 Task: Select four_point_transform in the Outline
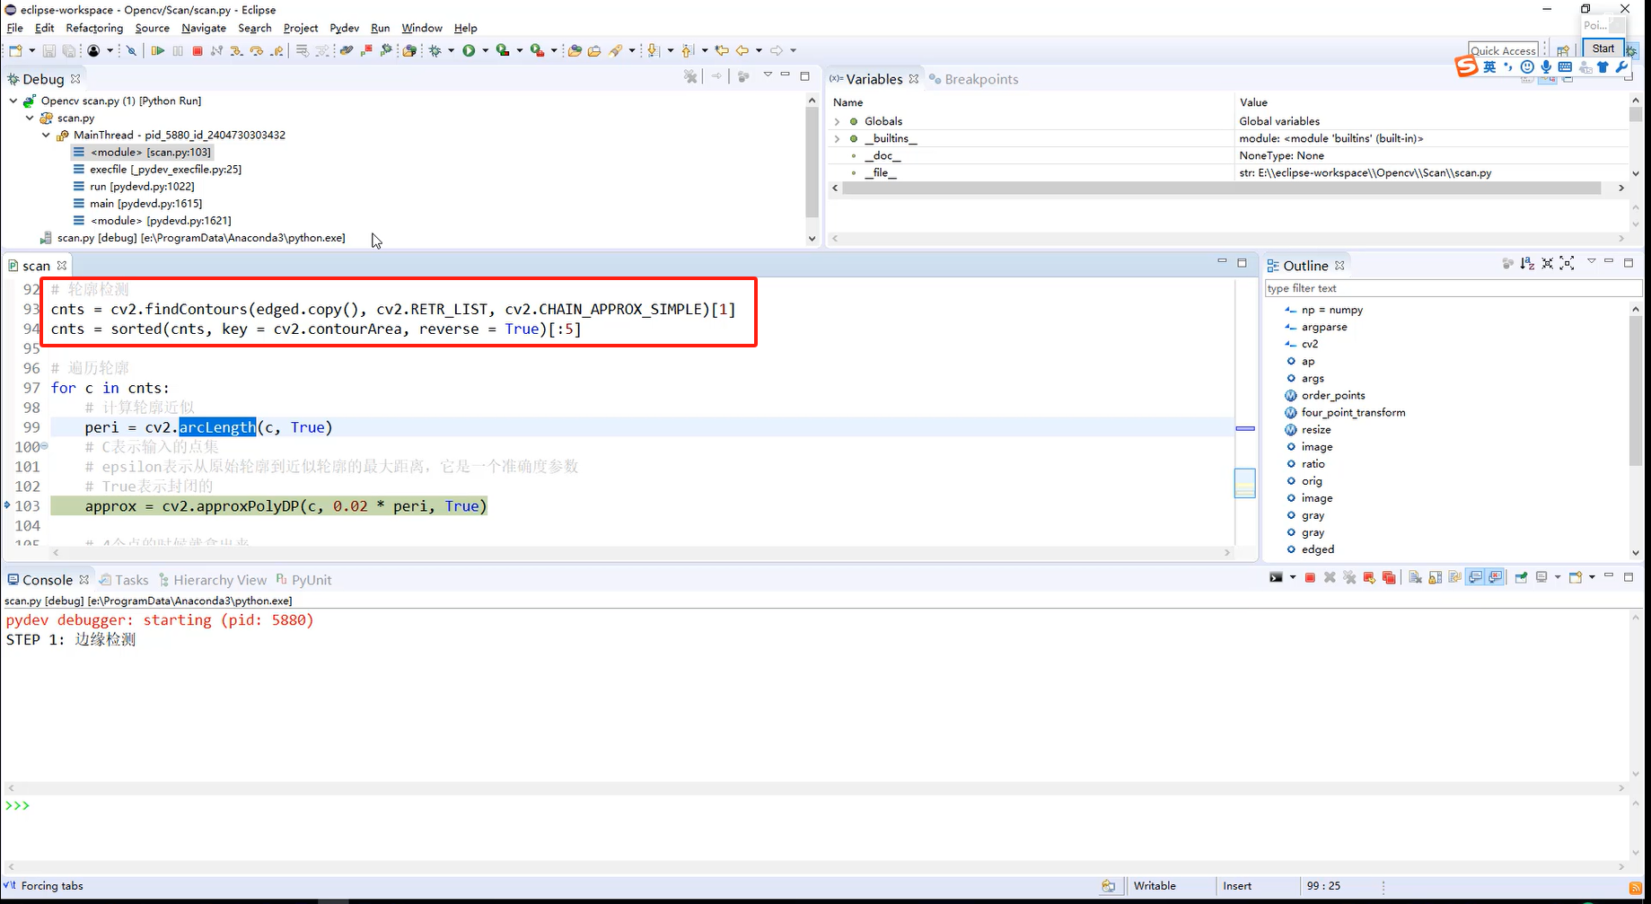click(x=1353, y=413)
